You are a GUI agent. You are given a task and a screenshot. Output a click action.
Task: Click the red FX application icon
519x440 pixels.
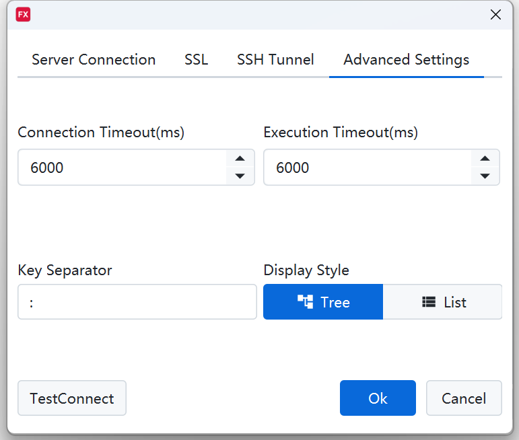coord(23,15)
